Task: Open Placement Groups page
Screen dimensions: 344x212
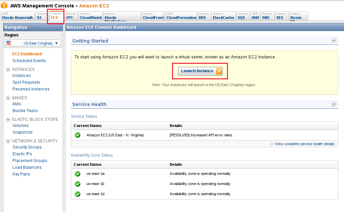Action: 30,161
